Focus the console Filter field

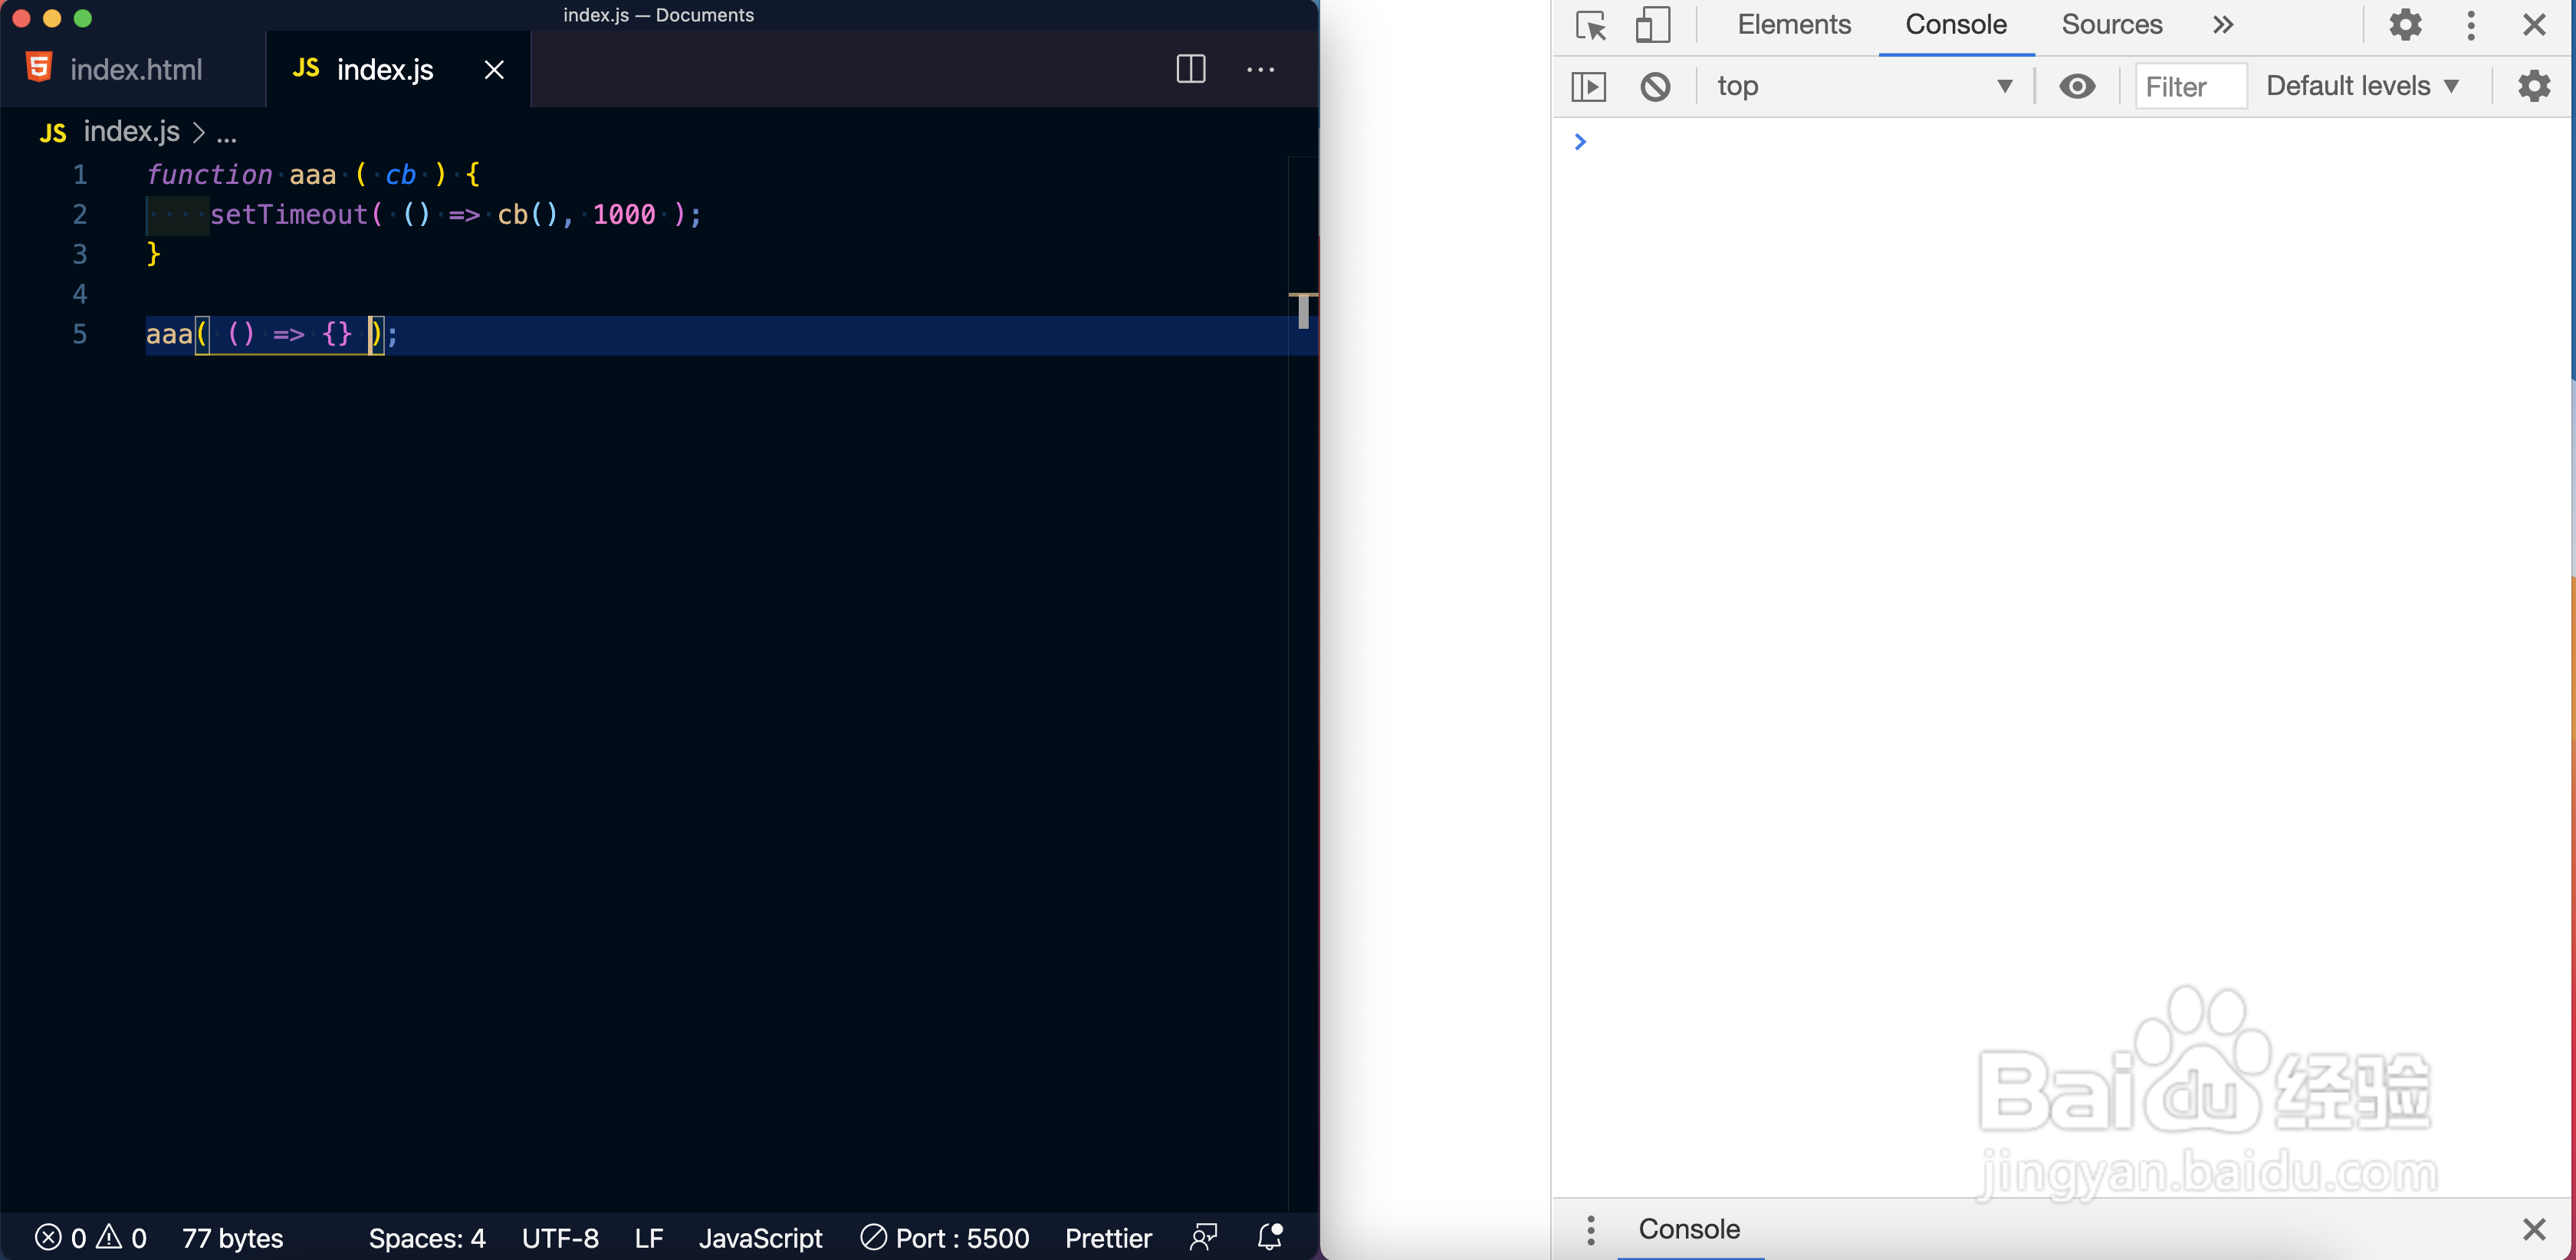tap(2190, 87)
